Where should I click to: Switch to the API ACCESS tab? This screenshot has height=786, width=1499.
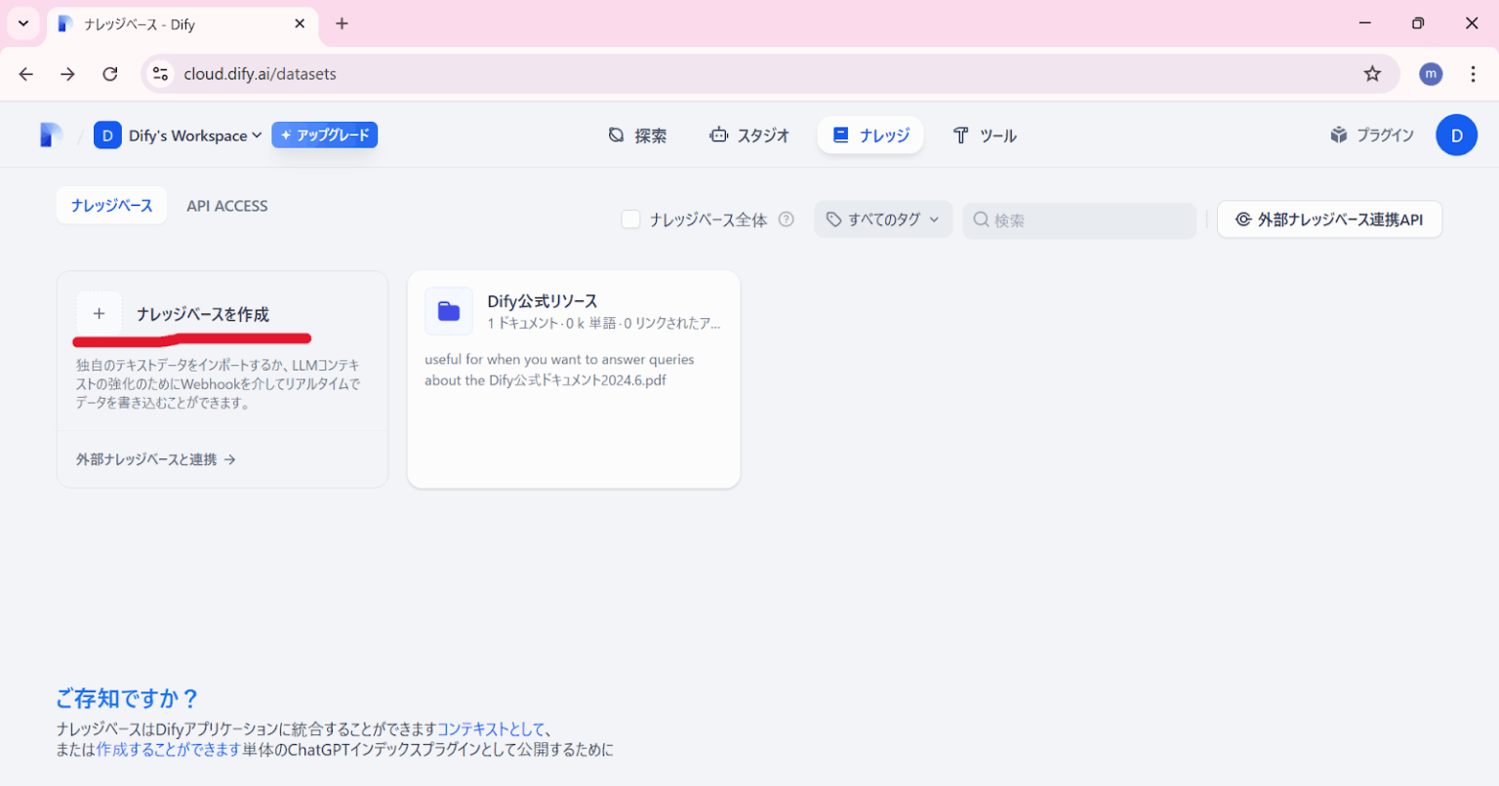226,206
